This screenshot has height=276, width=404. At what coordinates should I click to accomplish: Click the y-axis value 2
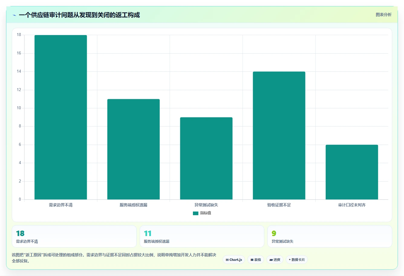click(20, 181)
